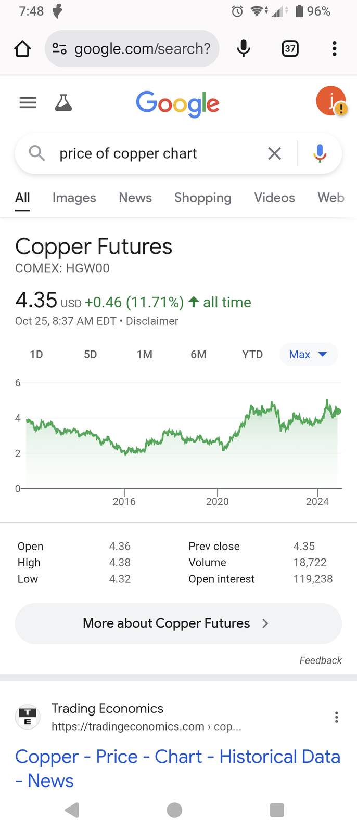Clear the search query with X
This screenshot has height=832, width=357.
click(274, 153)
